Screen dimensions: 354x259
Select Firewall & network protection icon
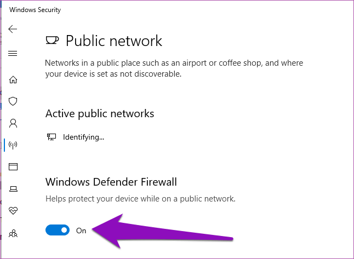point(13,145)
